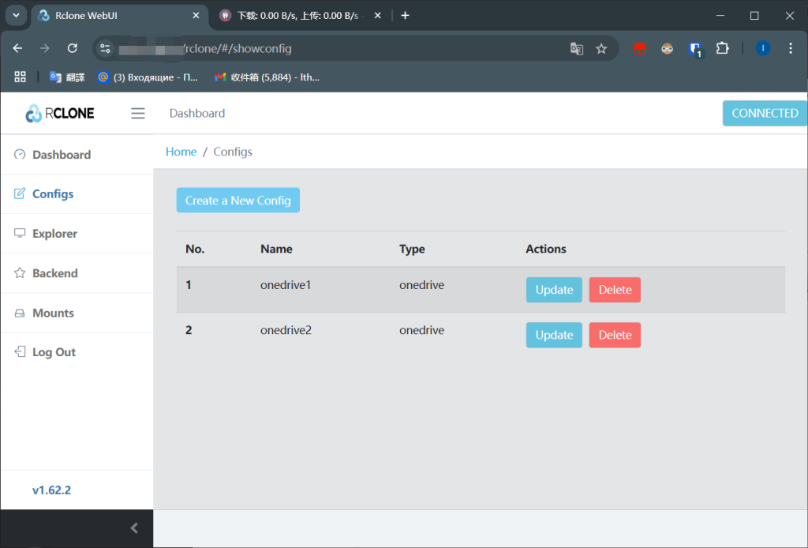Select the Configs pencil icon in sidebar
Screen dimensions: 808x548
tap(17, 193)
